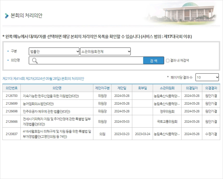The width and height of the screenshot is (223, 179).
Task: Open the 페이지당 결과 수 dropdown
Action: (x=207, y=77)
